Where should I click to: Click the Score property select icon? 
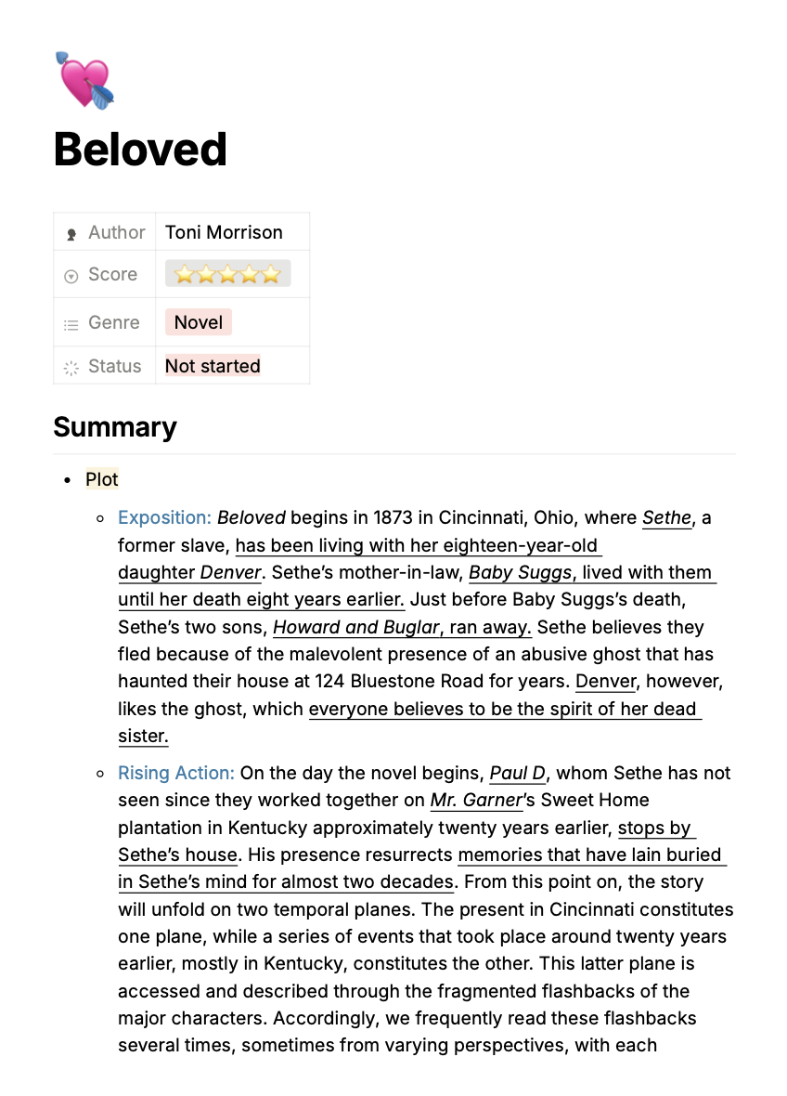pos(71,276)
